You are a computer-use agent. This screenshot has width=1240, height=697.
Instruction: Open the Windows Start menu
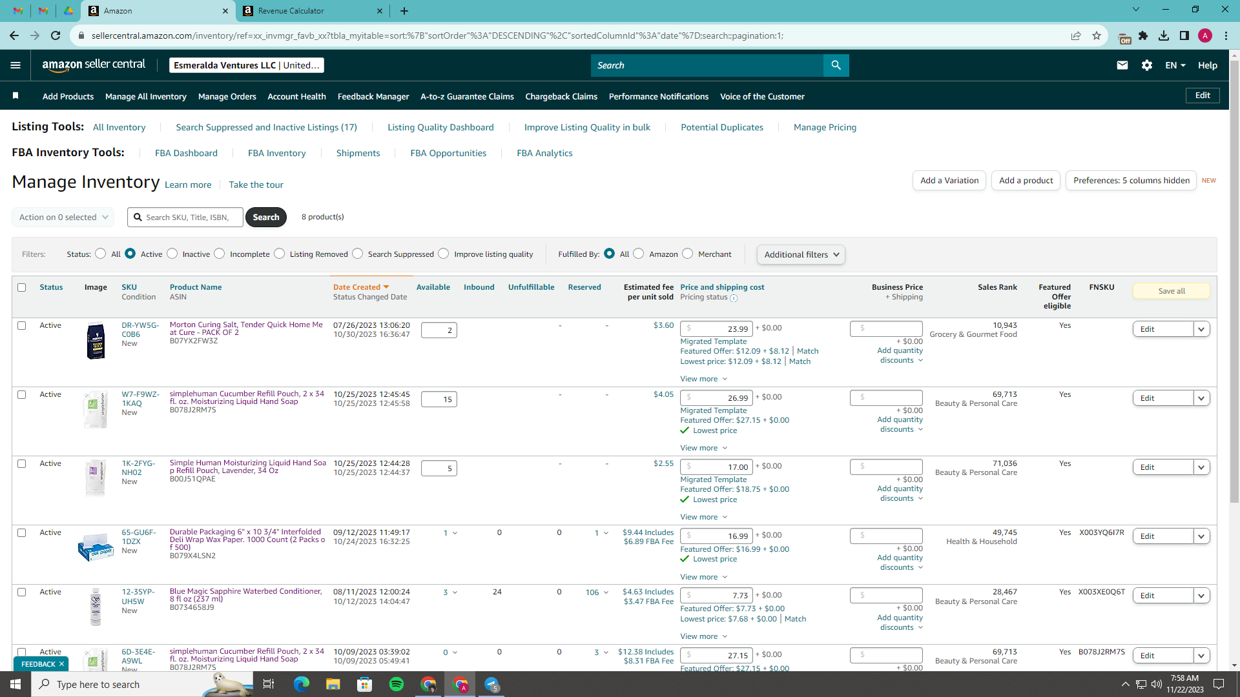pos(15,684)
